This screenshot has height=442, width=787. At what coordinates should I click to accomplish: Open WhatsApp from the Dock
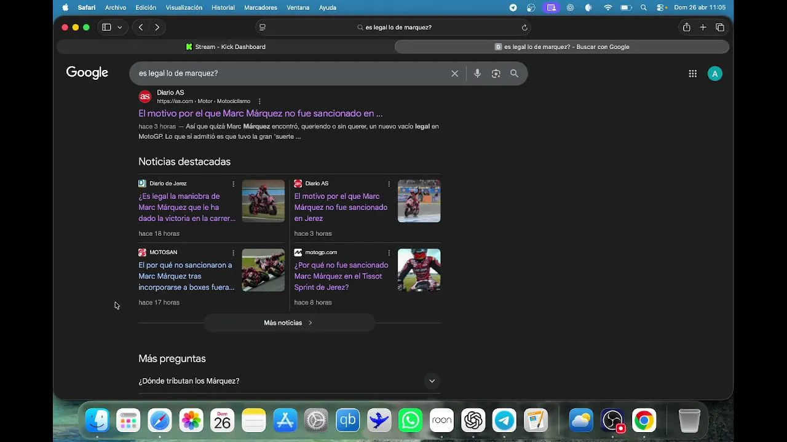tap(410, 421)
